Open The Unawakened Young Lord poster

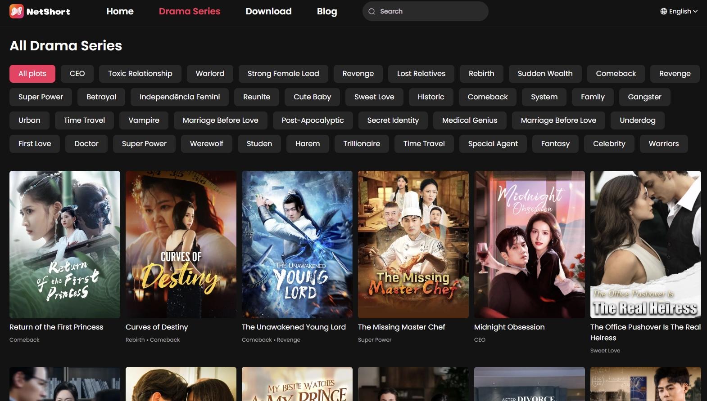click(297, 245)
